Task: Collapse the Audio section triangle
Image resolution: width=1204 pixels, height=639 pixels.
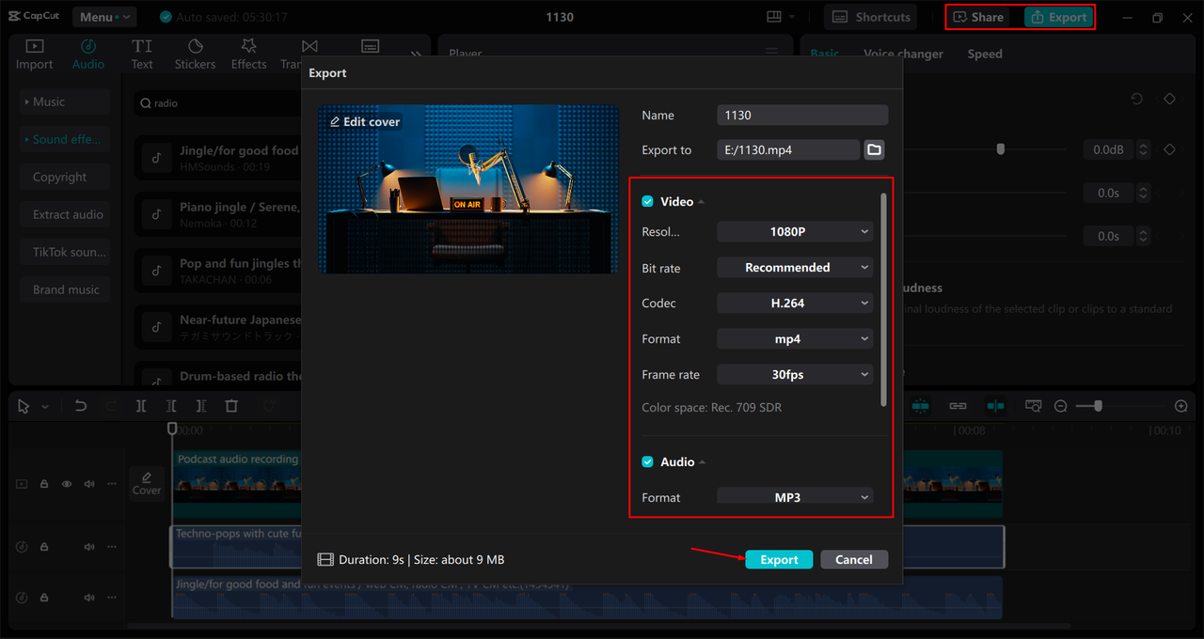Action: pos(703,462)
